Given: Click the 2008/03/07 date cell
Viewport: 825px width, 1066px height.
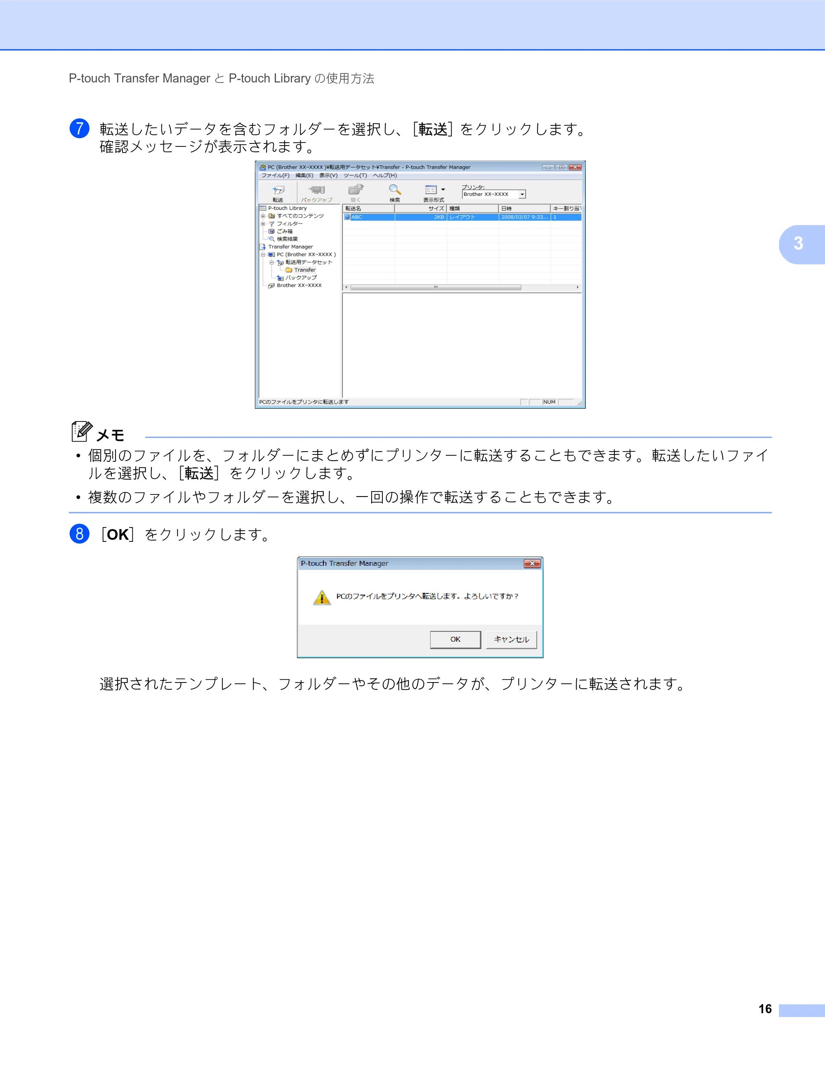Looking at the screenshot, I should [525, 217].
